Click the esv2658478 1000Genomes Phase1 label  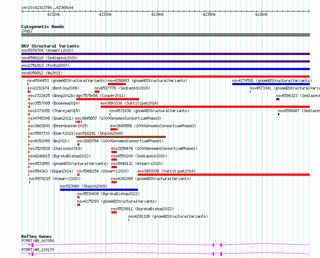tap(154, 148)
